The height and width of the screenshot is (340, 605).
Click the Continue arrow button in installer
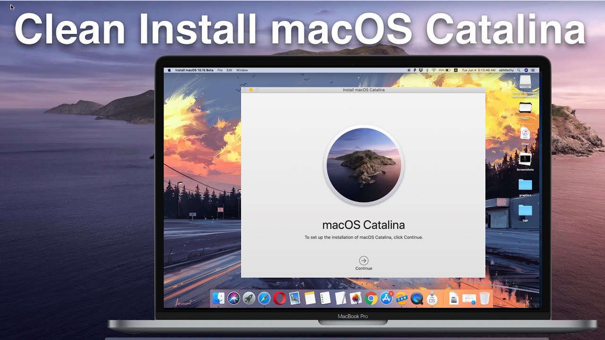pyautogui.click(x=363, y=260)
